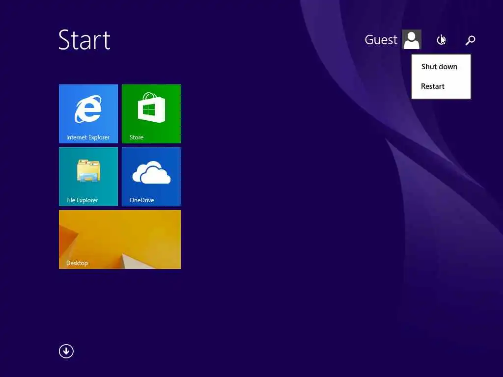Select Shut down from power menu
This screenshot has width=503, height=377.
tap(441, 67)
